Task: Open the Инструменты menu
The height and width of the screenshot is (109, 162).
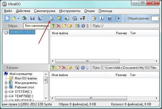Action: tap(70, 11)
